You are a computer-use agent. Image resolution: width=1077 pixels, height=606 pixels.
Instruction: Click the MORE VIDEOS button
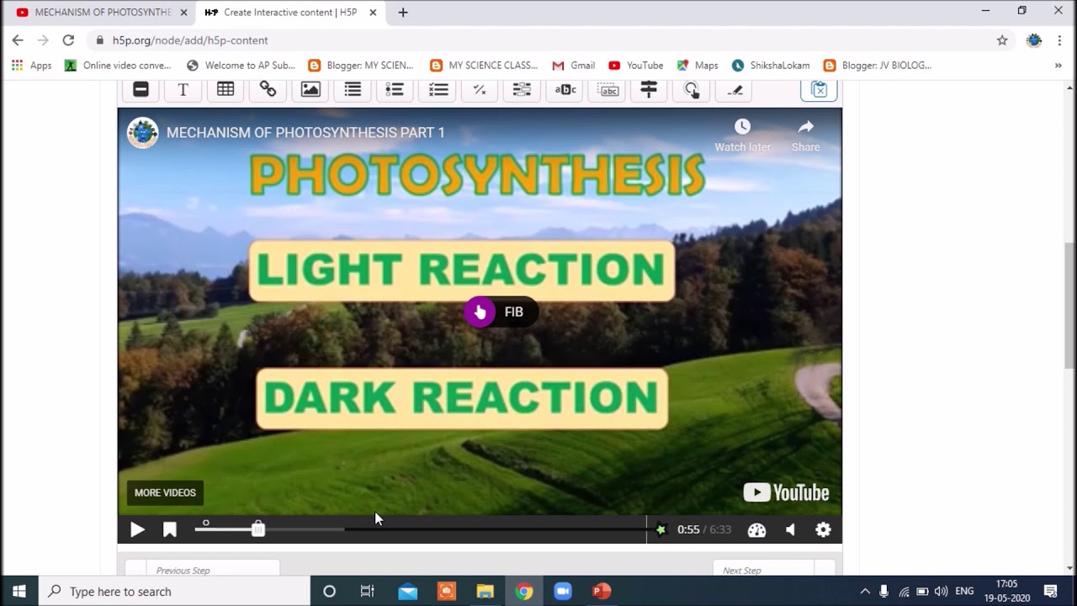click(x=165, y=492)
